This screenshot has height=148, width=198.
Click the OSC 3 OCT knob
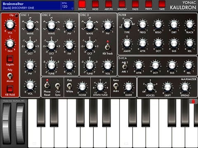click(x=90, y=46)
